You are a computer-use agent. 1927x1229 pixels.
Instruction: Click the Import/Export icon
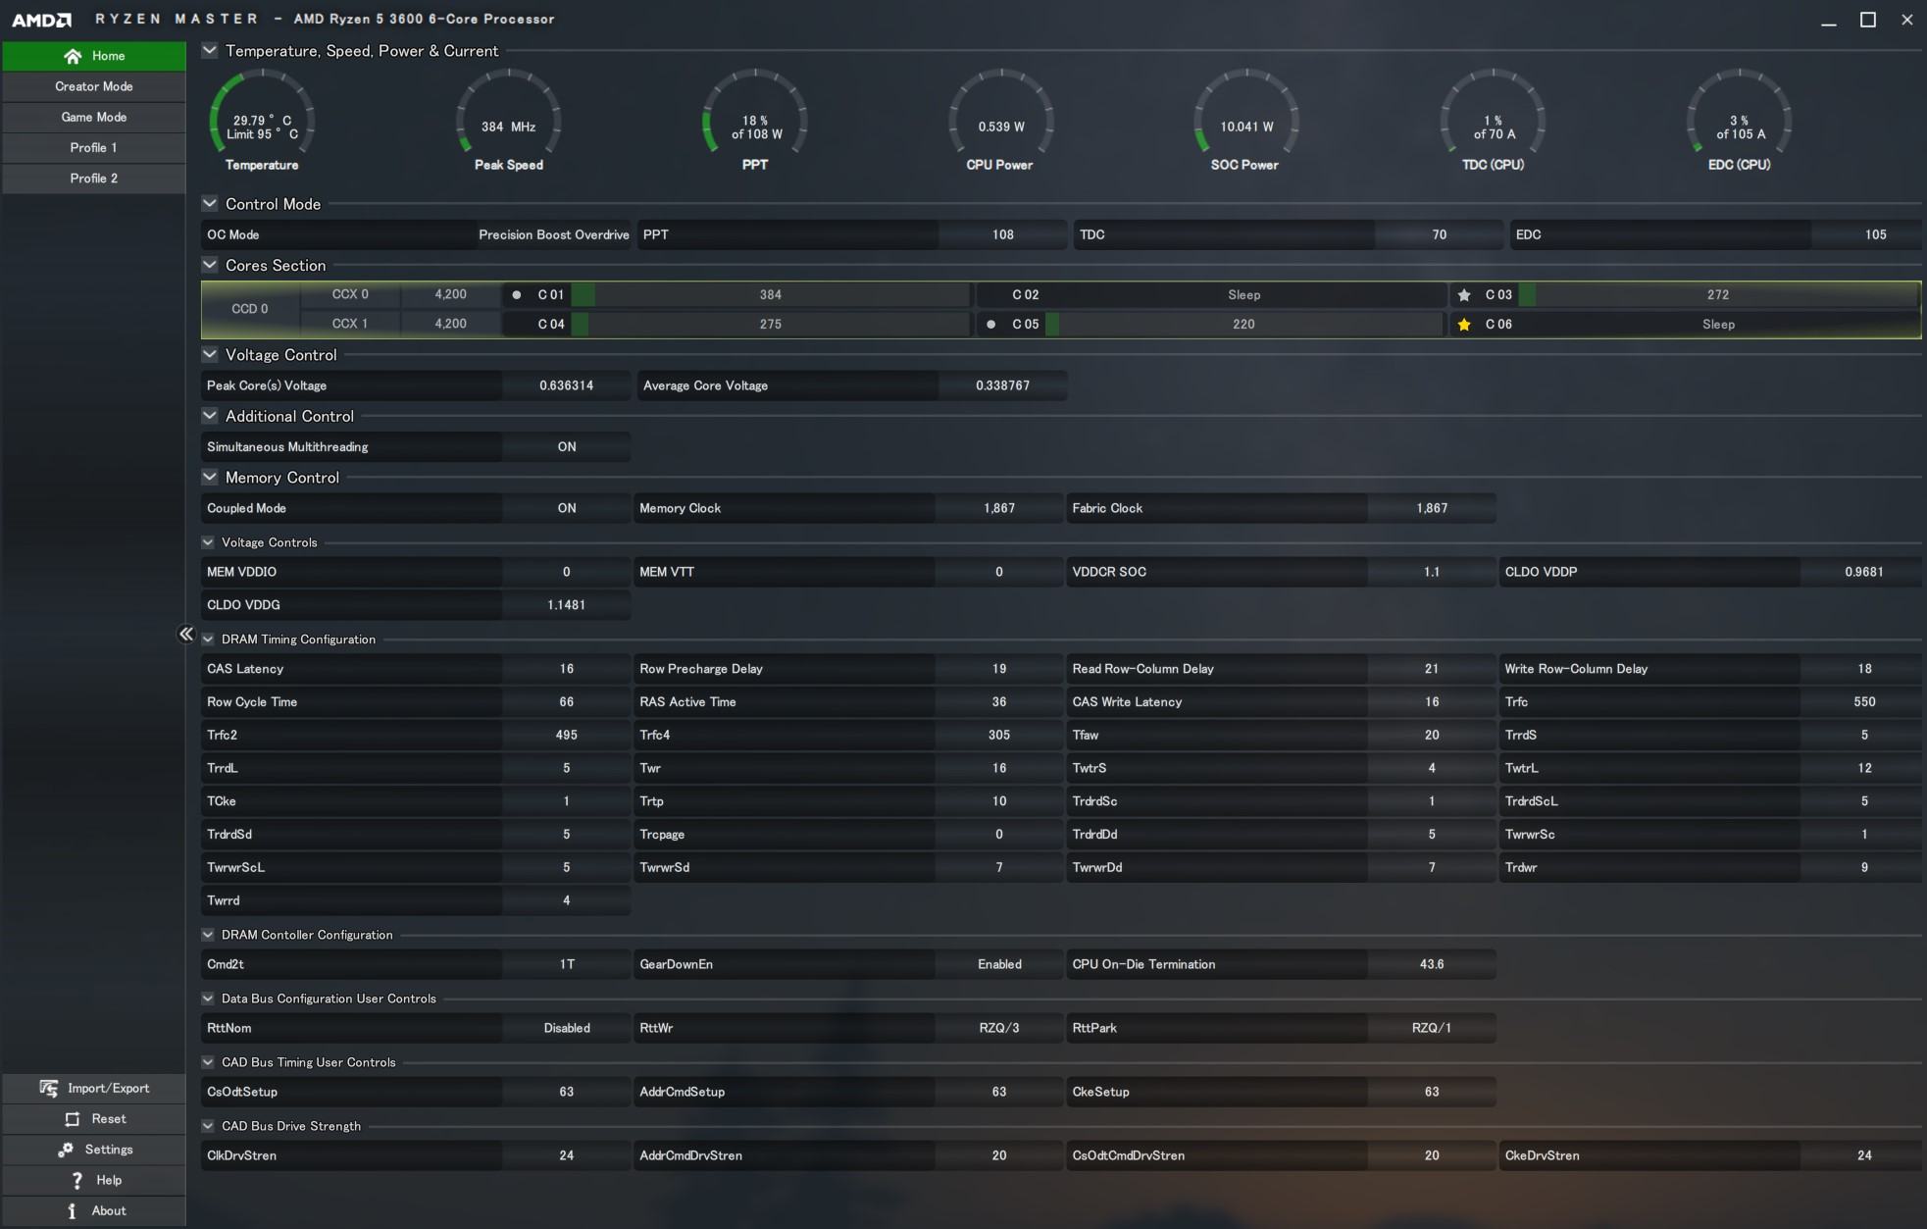coord(48,1088)
